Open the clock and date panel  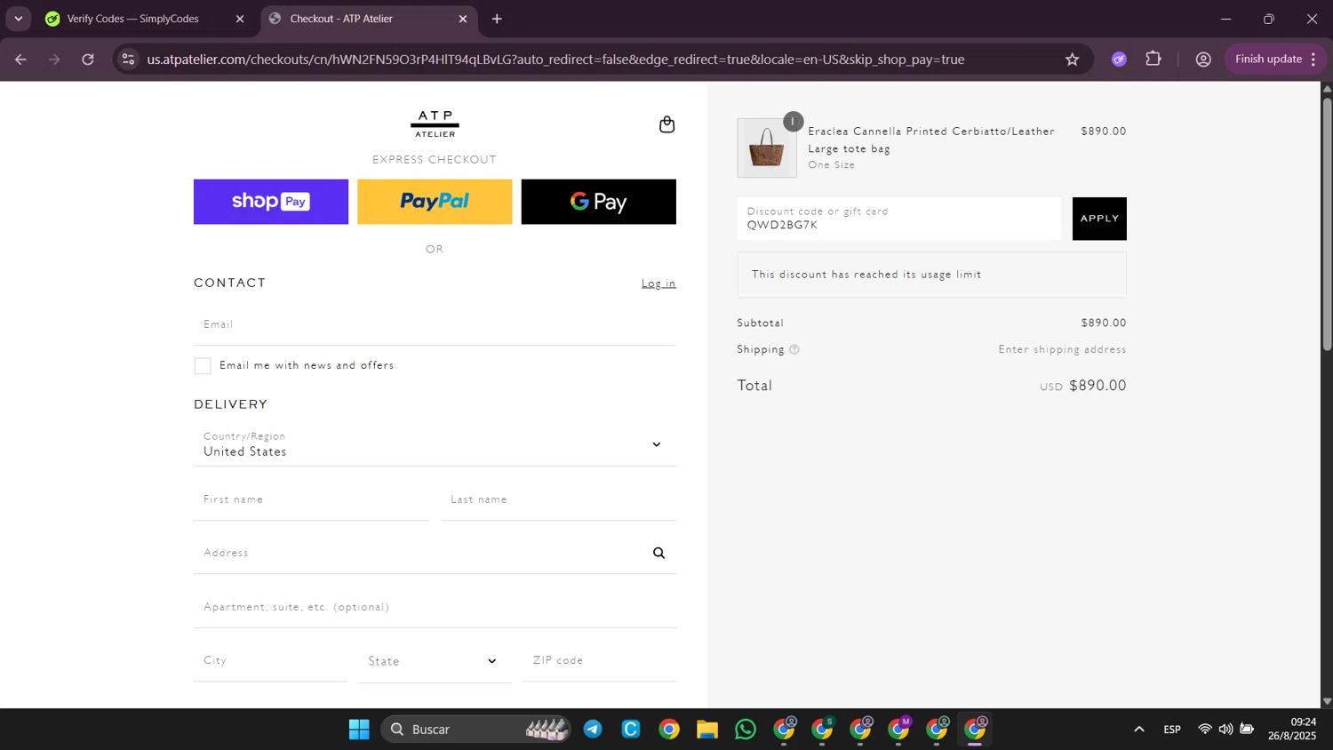point(1291,729)
